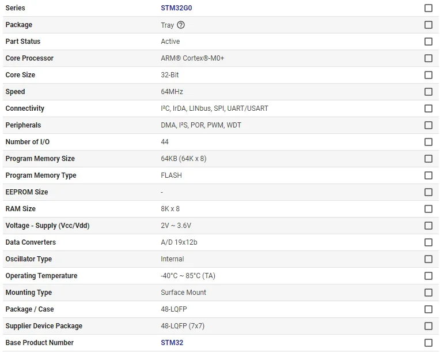The image size is (440, 352).
Task: Click the 'Operating Temperature' label
Action: 41,275
